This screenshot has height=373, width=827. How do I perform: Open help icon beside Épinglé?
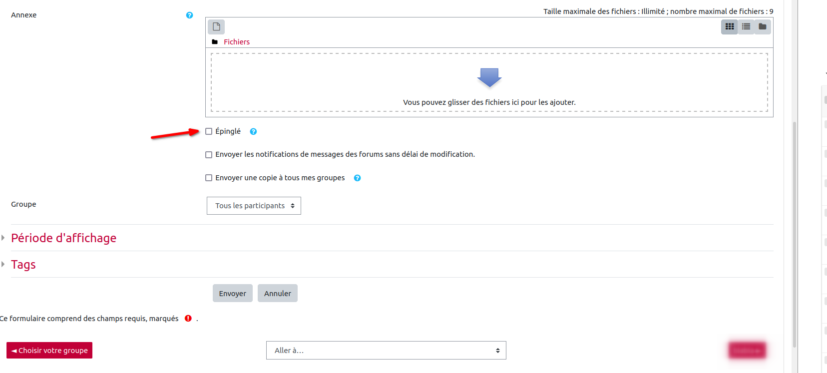[253, 132]
